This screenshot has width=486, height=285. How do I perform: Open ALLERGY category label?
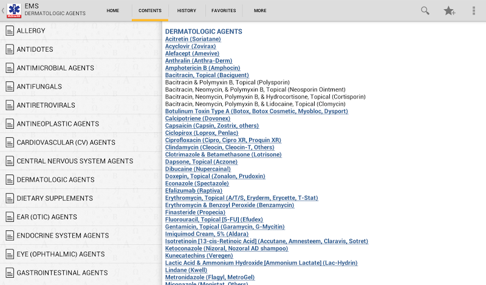[x=31, y=31]
